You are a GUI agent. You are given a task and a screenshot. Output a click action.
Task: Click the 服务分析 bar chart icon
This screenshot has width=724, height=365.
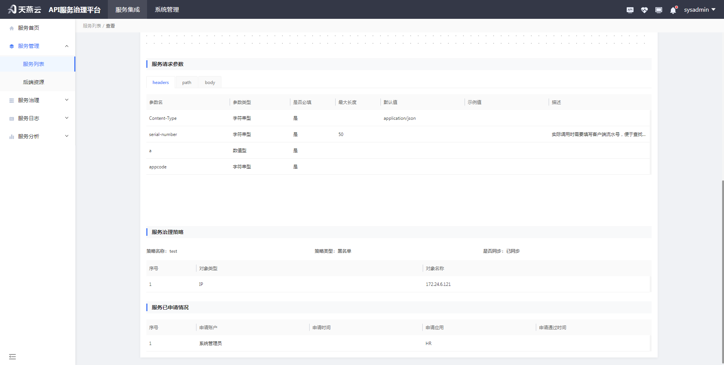(x=11, y=136)
